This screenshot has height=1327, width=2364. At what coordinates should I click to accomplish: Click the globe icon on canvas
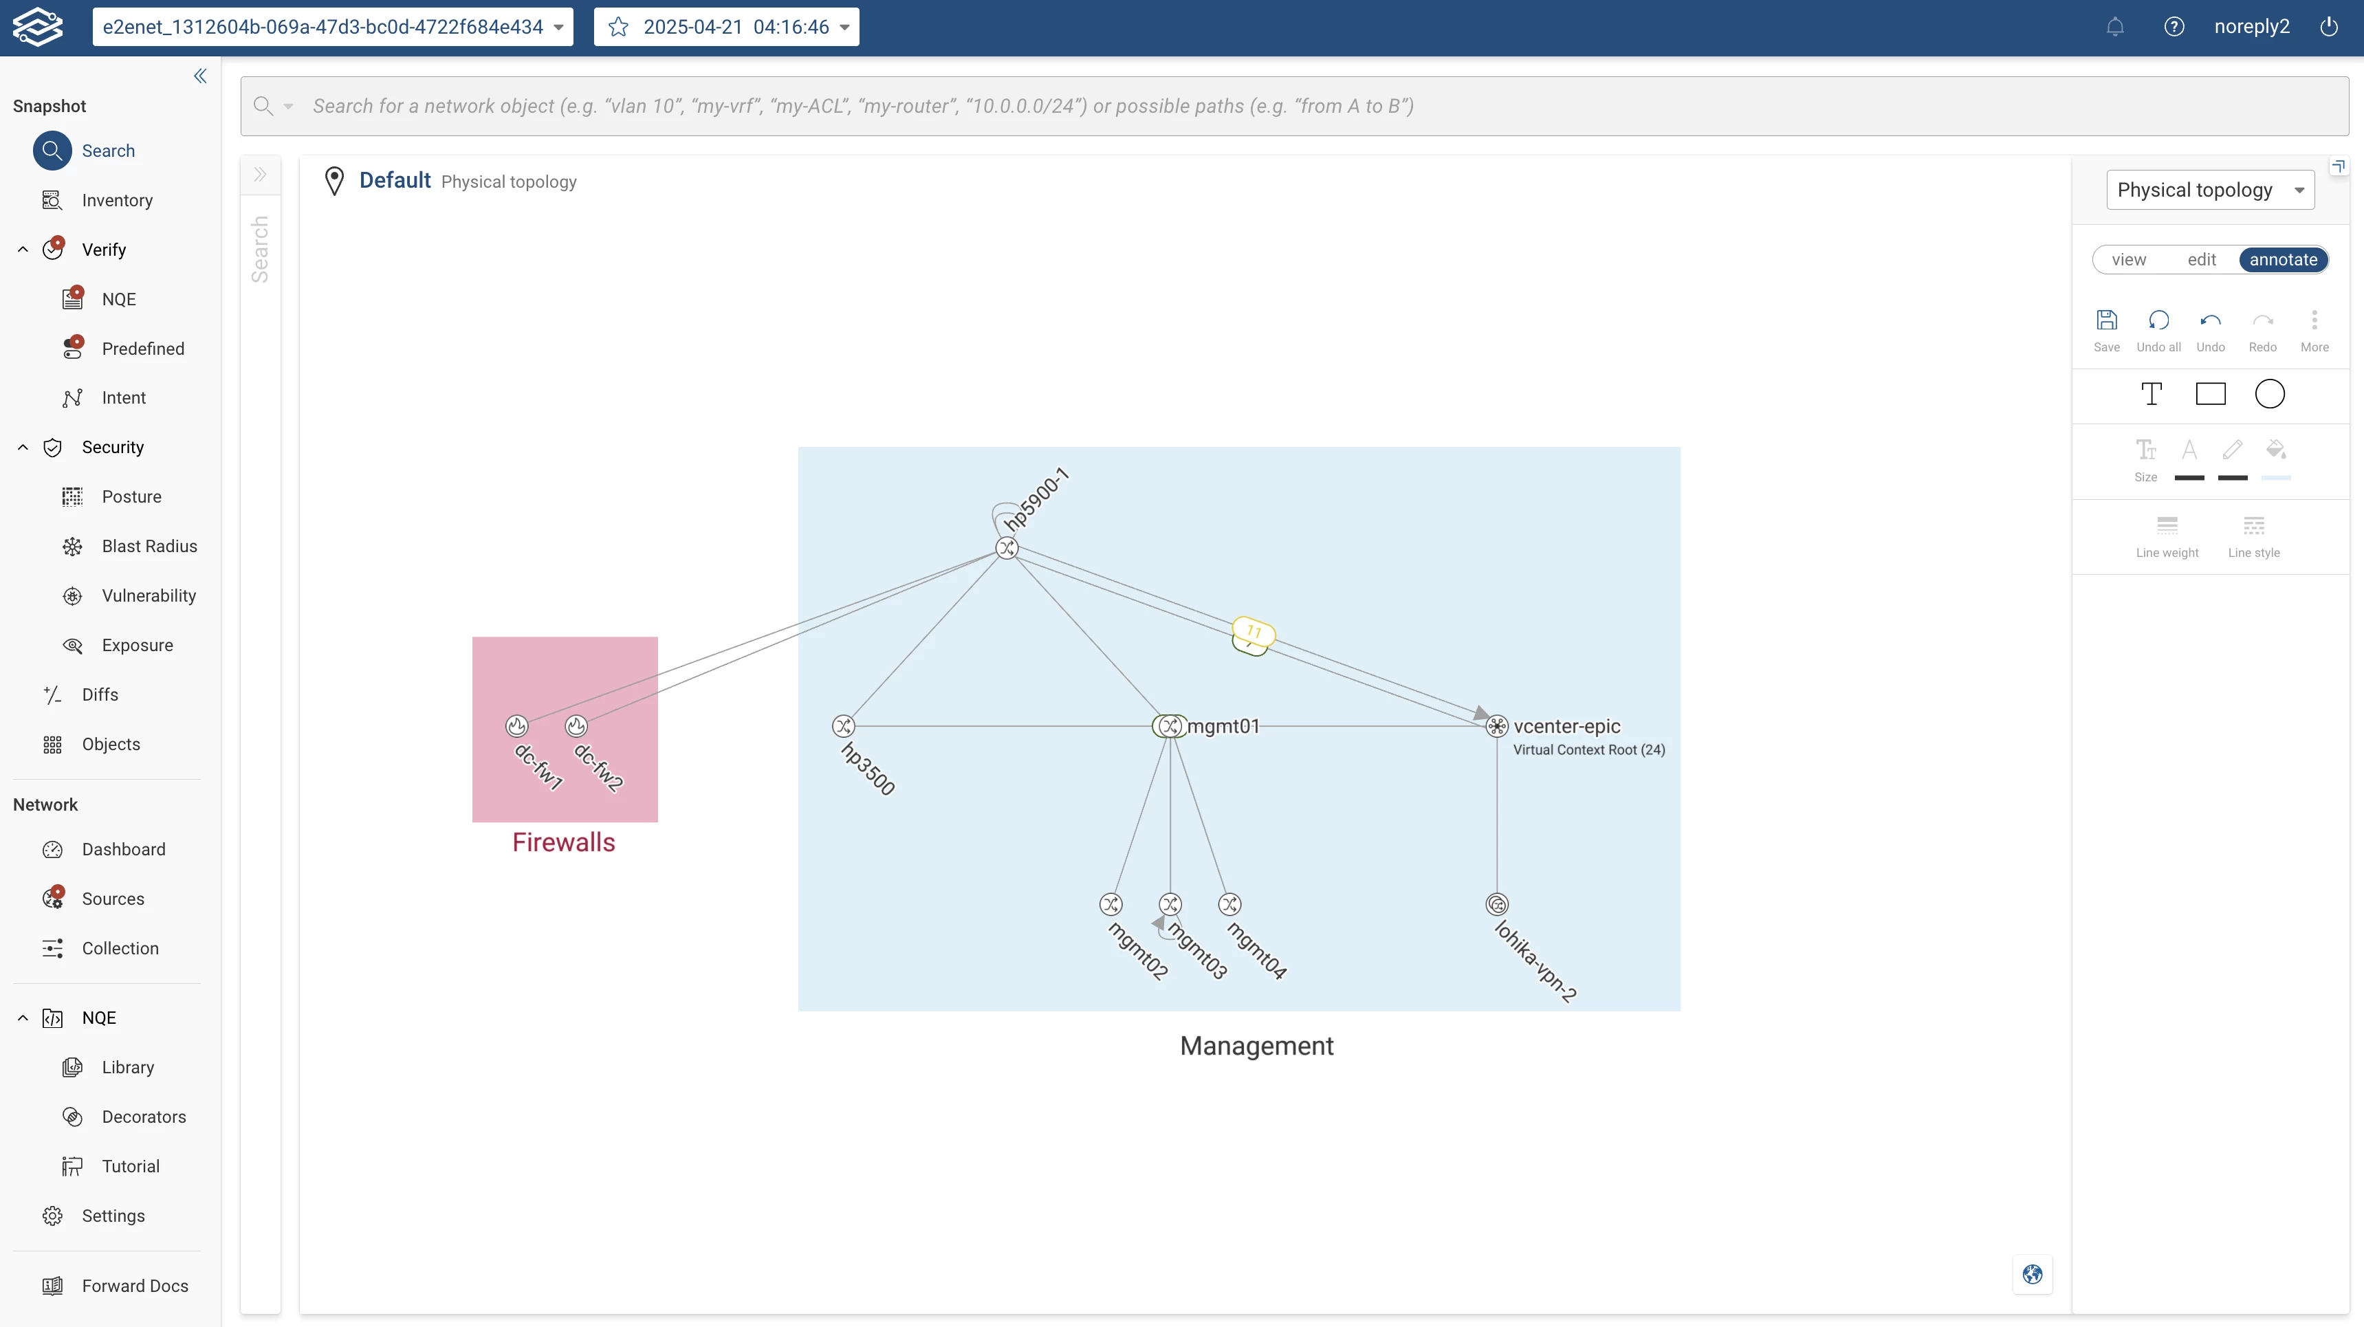point(2032,1274)
